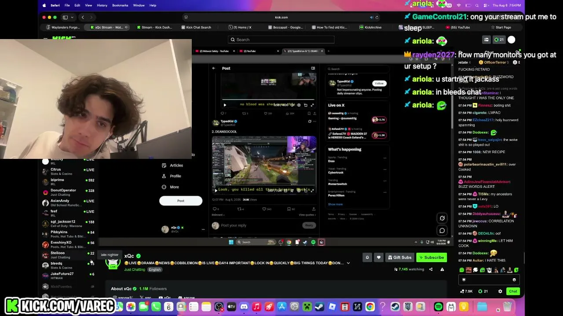Screen dimensions: 563x316
Task: Like the DEANSOCOOL post heart icon
Action: click(x=265, y=209)
